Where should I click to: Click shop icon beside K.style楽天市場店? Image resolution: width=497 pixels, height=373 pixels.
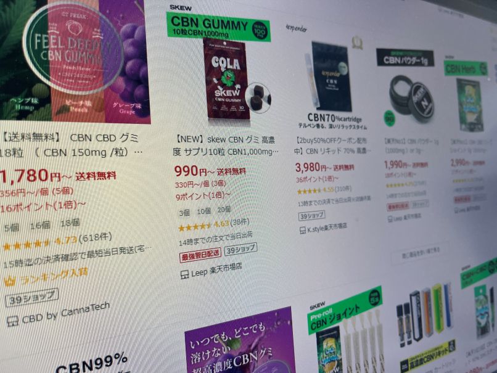point(302,231)
